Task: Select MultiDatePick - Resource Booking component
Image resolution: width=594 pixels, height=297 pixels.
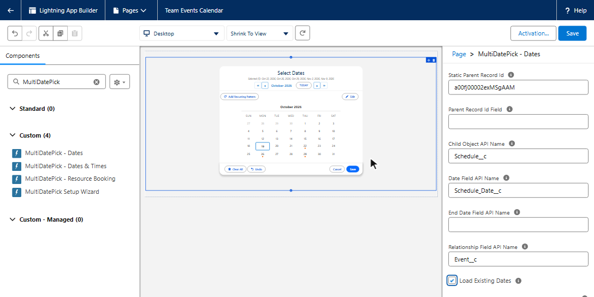Action: click(x=70, y=179)
